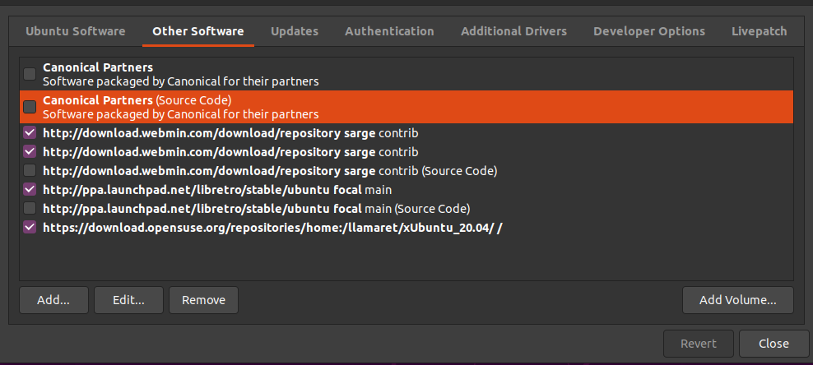
Task: Uncheck second webmin sarge contrib repository
Action: pyautogui.click(x=30, y=152)
